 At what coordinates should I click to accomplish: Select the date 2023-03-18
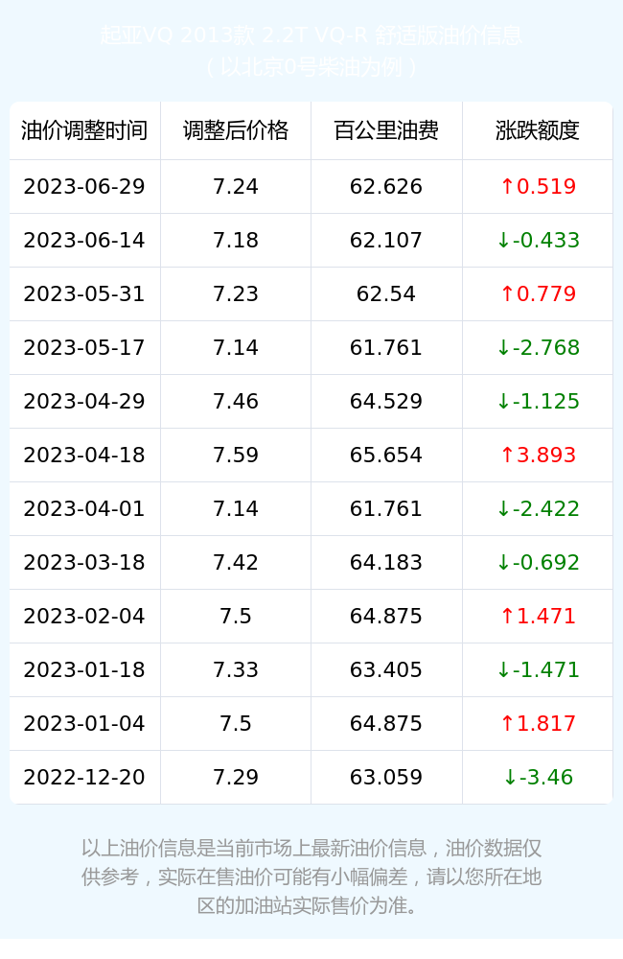click(84, 563)
